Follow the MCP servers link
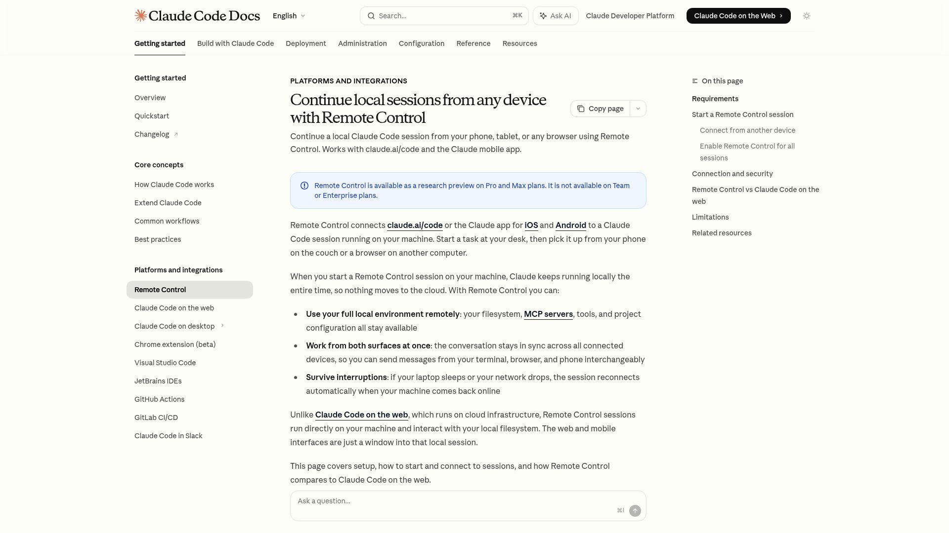 pos(548,314)
